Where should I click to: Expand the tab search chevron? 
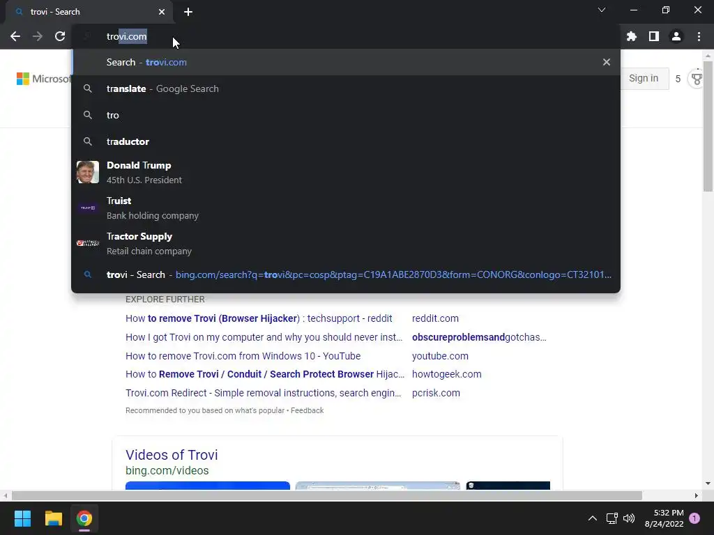tap(602, 10)
